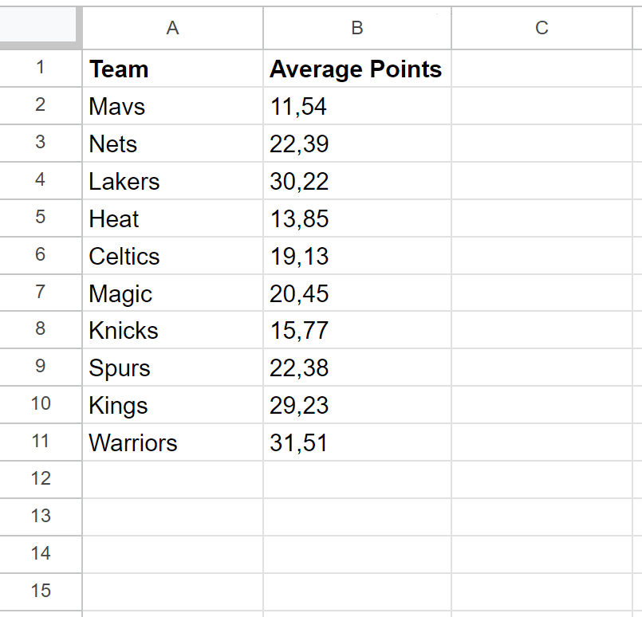Select empty cell C1
This screenshot has width=642, height=617.
click(542, 69)
